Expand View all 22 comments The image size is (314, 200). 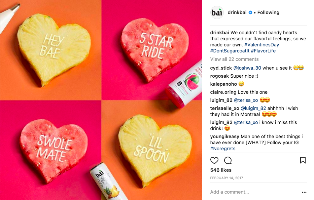click(x=234, y=59)
